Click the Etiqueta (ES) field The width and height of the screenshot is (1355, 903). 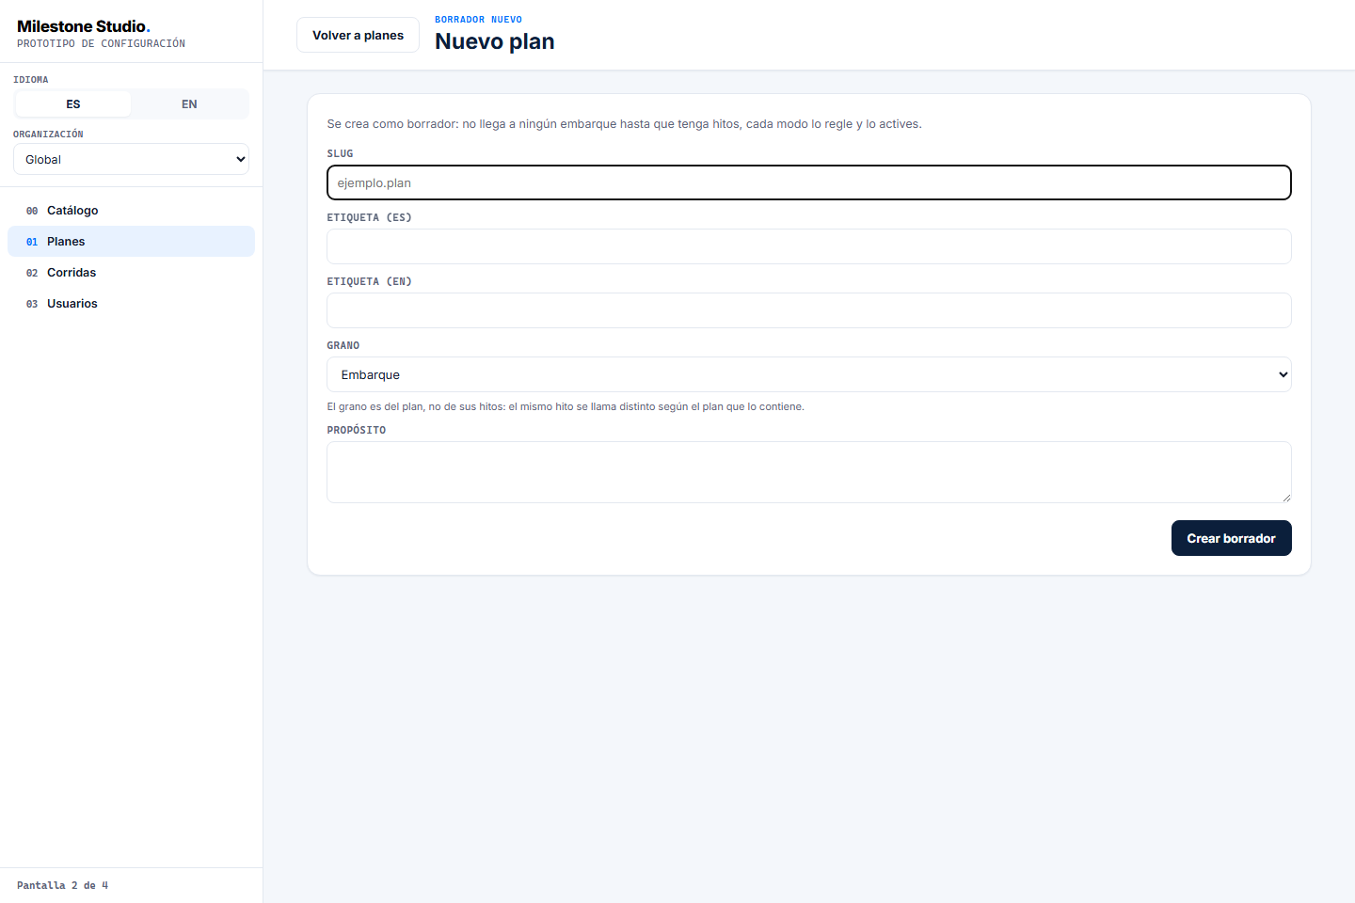coord(808,246)
